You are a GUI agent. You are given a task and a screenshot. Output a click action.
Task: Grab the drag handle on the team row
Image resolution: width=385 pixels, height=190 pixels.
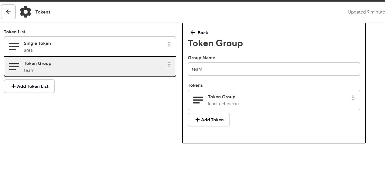click(x=169, y=64)
